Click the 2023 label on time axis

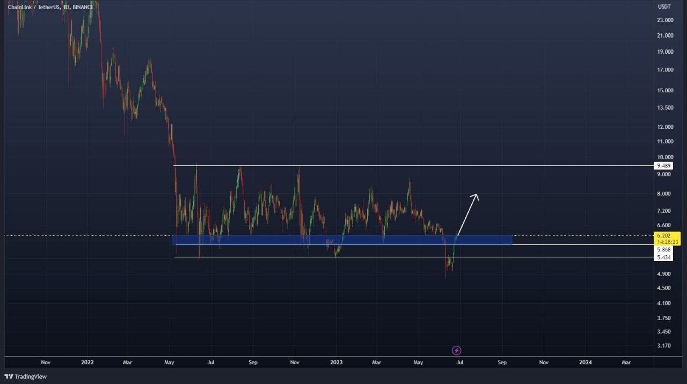[337, 363]
